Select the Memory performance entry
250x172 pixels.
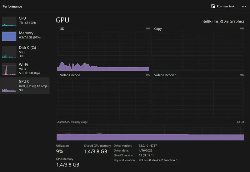tap(25, 36)
